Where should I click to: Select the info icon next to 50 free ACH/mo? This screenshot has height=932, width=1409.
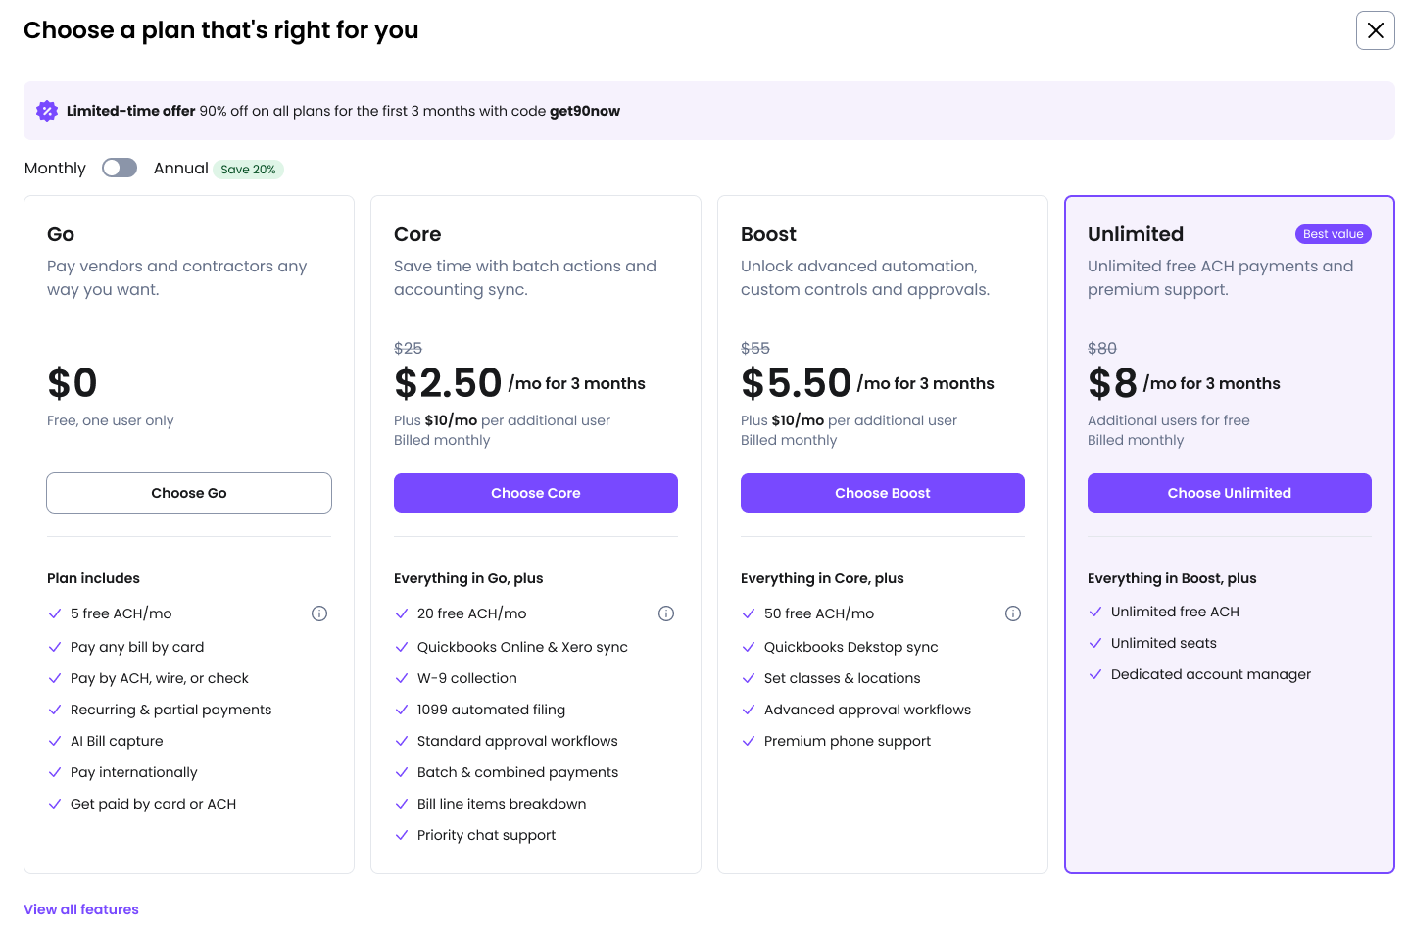pos(1013,613)
